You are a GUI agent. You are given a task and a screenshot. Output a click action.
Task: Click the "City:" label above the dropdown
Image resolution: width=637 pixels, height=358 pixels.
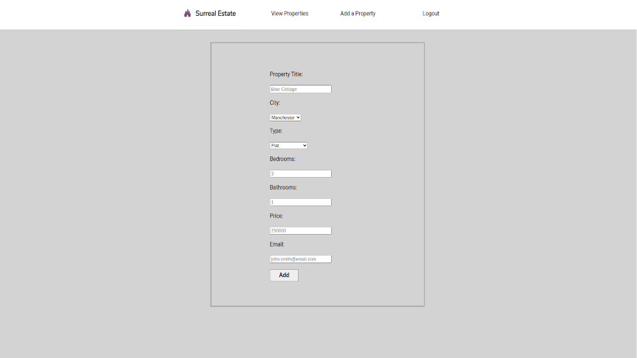(275, 103)
